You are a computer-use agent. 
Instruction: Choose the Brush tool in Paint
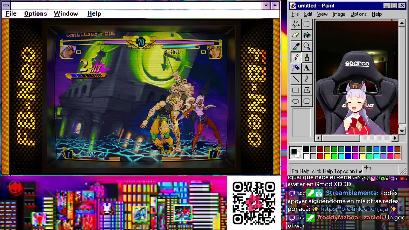(307, 57)
